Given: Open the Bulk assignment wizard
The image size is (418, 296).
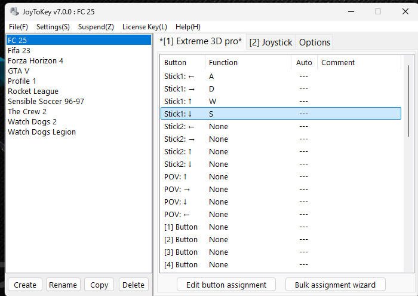Looking at the screenshot, I should point(335,285).
